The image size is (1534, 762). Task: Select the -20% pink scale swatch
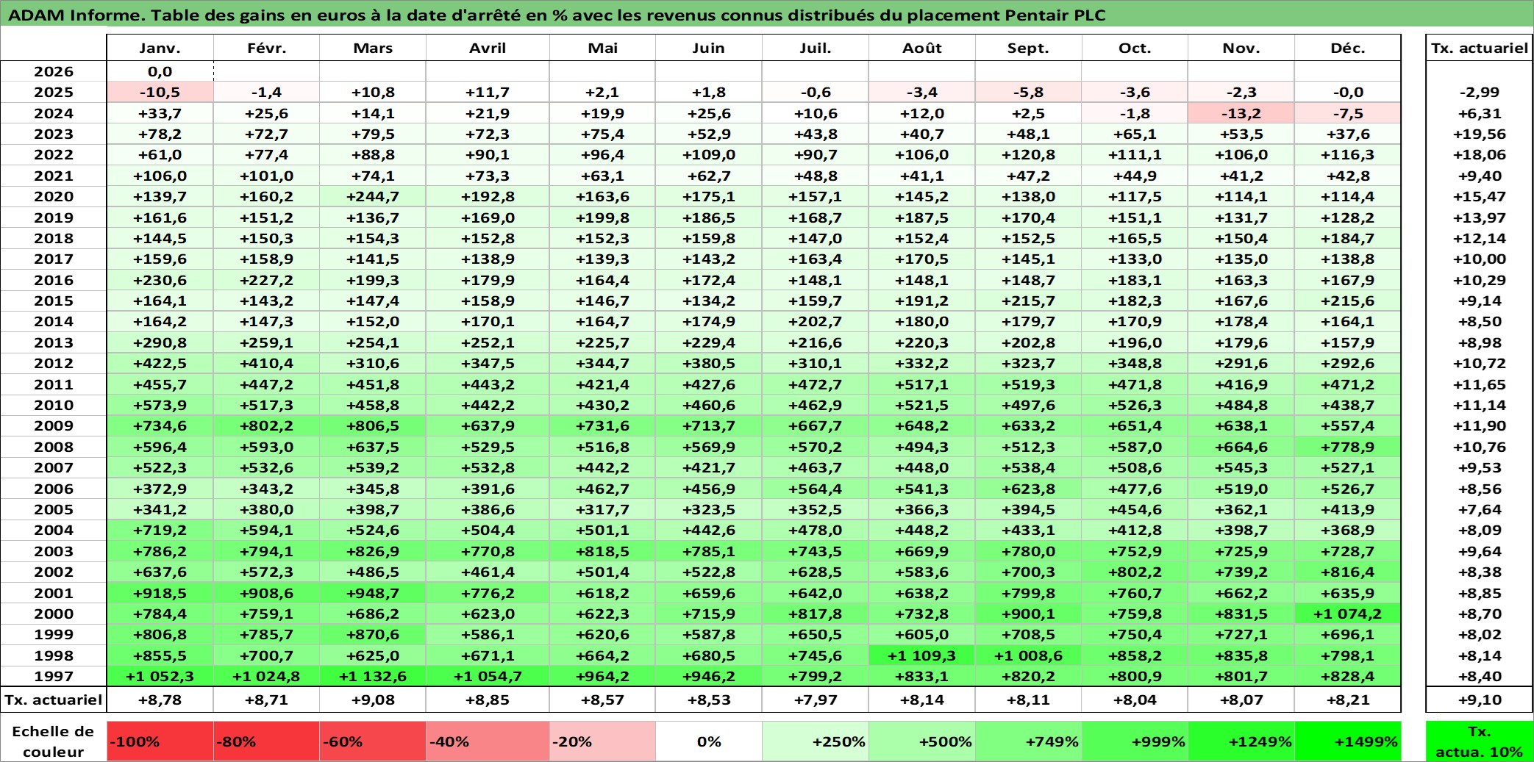pos(602,741)
